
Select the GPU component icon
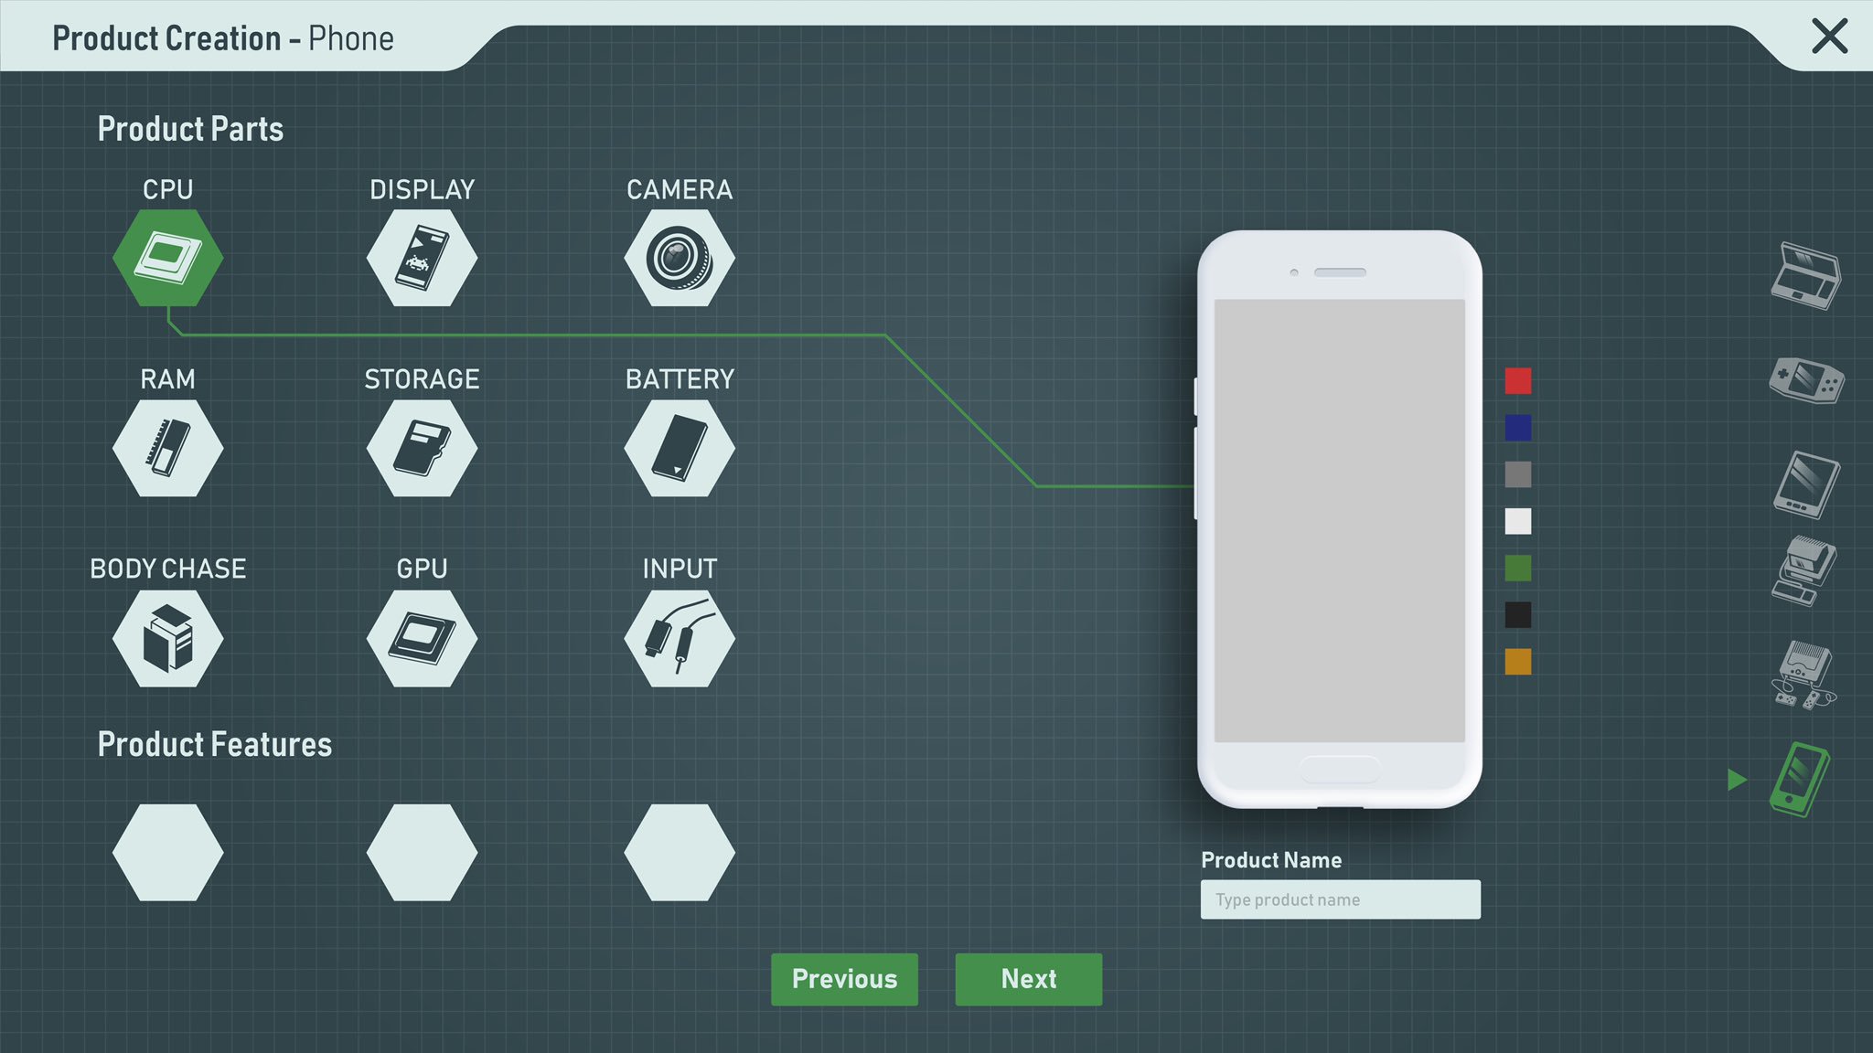(x=423, y=635)
